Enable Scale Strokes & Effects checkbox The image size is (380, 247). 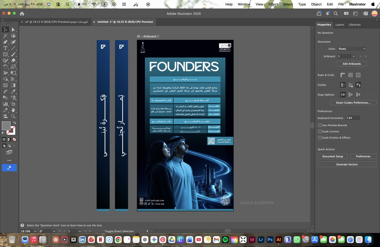pyautogui.click(x=320, y=137)
